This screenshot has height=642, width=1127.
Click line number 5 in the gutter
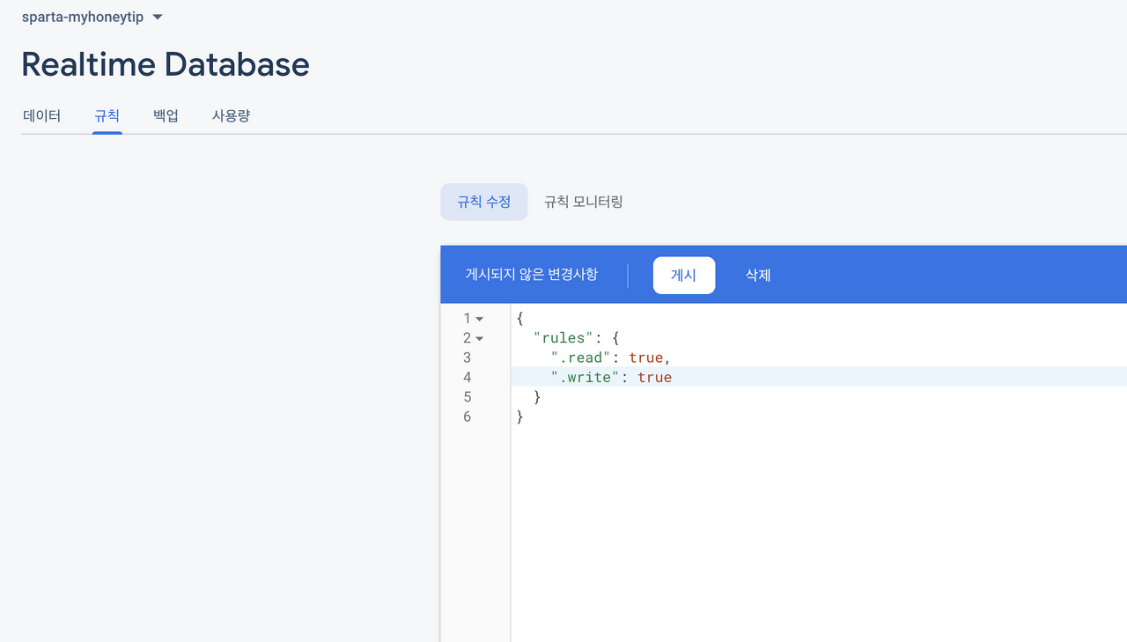(x=467, y=397)
